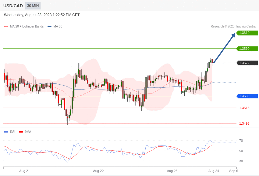The height and width of the screenshot is (176, 259).
Task: Click the RSI blue legend swatch
Action: click(6, 132)
